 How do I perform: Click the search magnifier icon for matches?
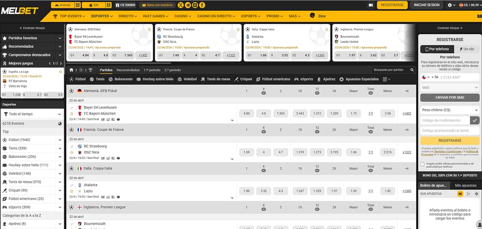(412, 70)
